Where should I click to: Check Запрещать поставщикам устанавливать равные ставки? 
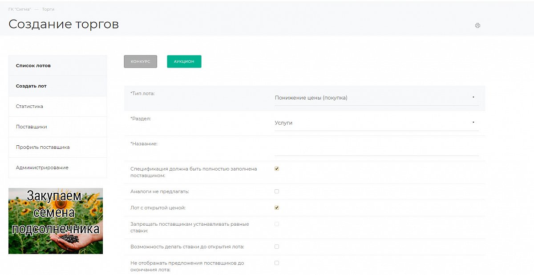tap(277, 224)
